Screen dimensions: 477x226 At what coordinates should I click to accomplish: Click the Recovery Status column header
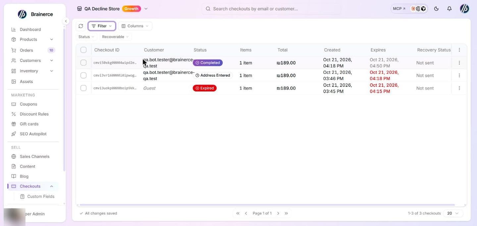[434, 50]
